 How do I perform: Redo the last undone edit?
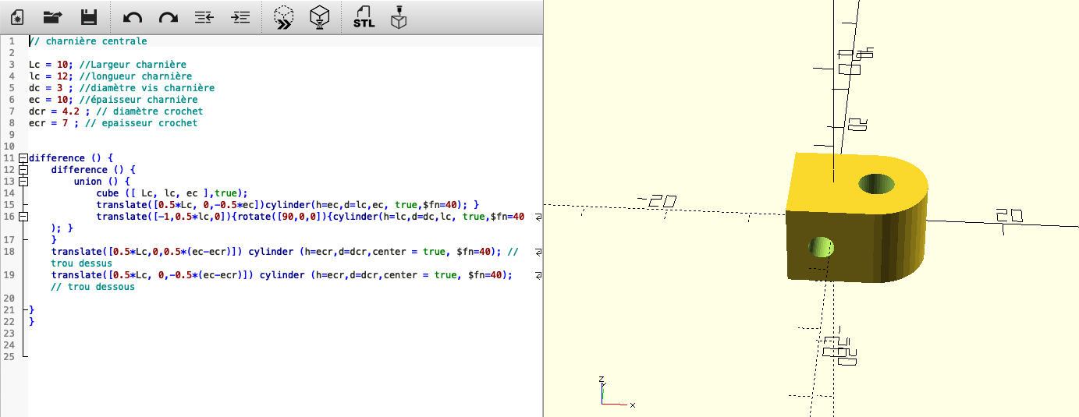[168, 17]
